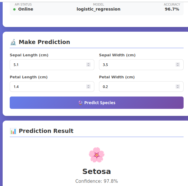The height and width of the screenshot is (186, 188).
Task: Increase Sepal Width with the up arrow
Action: (x=178, y=64)
